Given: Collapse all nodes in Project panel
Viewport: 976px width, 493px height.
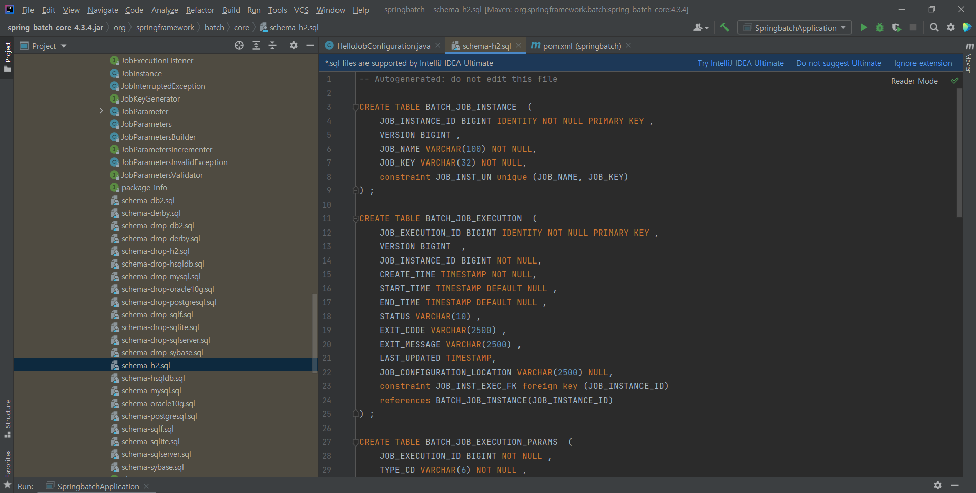Looking at the screenshot, I should pyautogui.click(x=272, y=46).
